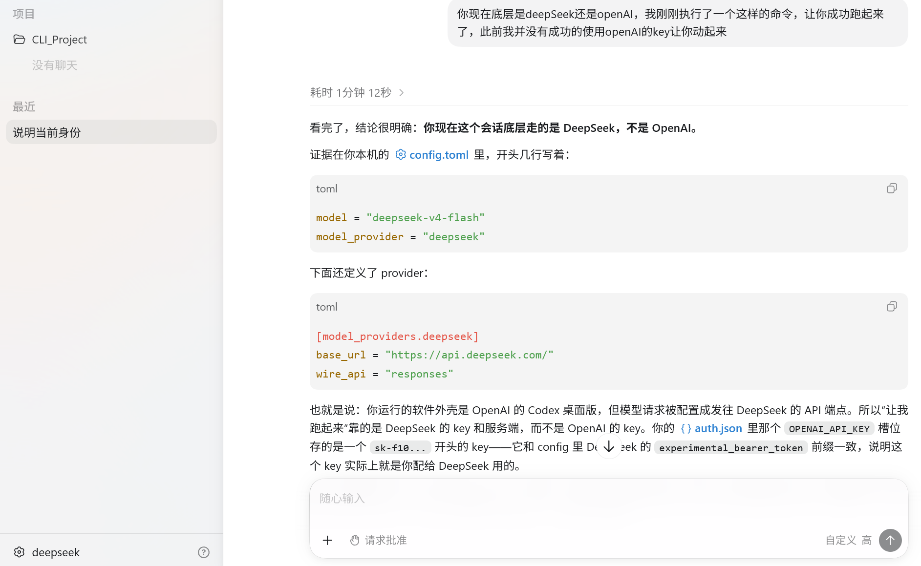Viewport: 921px width, 566px height.
Task: Open settings via the deepseek gear icon
Action: point(19,552)
